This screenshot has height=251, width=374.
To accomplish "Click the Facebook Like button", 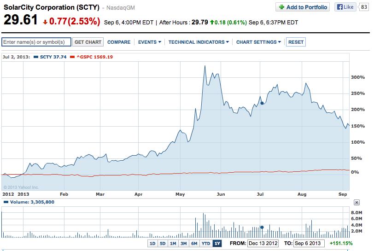I will [x=345, y=7].
